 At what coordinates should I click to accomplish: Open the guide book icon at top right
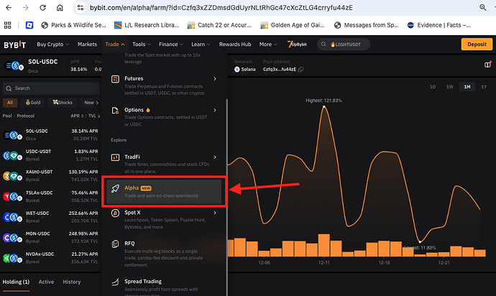[487, 65]
